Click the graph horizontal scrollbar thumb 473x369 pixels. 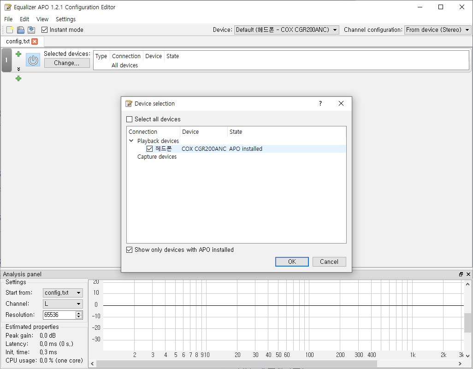pos(236,363)
